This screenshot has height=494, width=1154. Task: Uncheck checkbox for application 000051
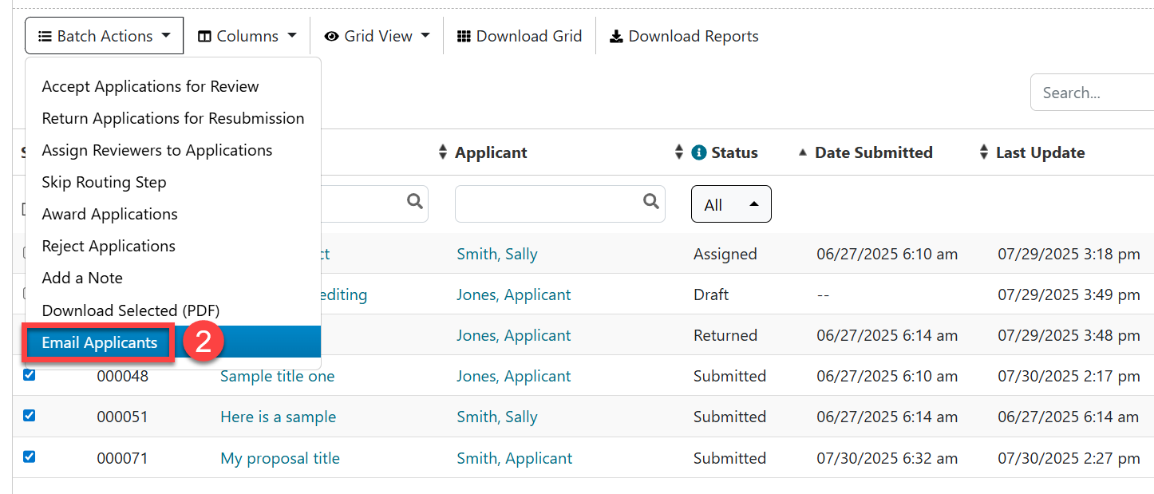[x=29, y=415]
